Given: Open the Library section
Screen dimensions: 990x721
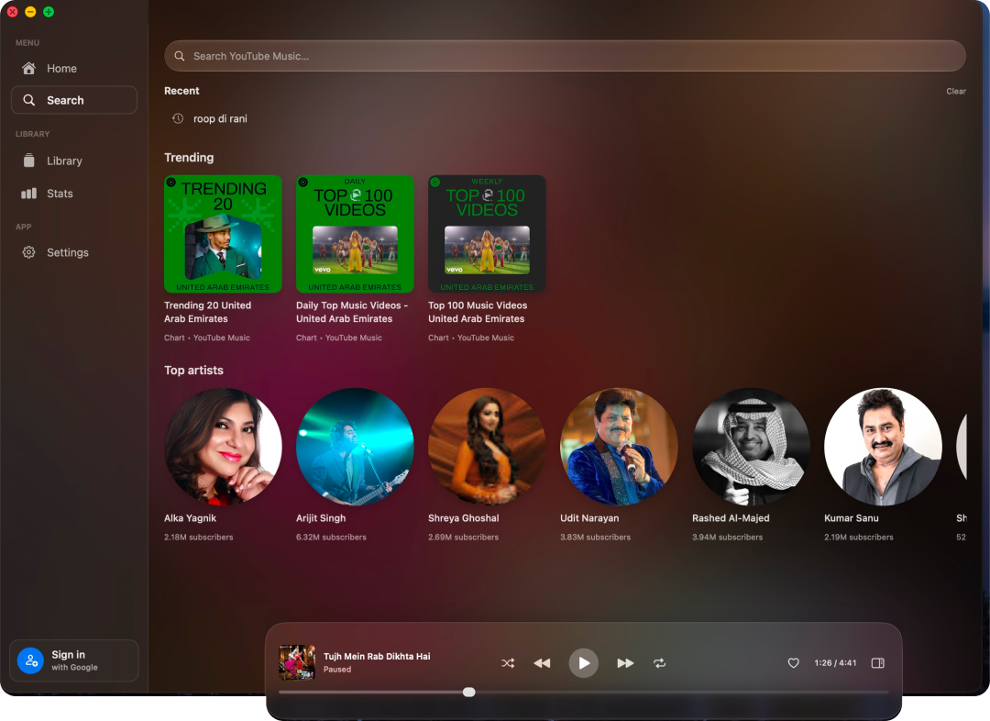Looking at the screenshot, I should click(x=74, y=161).
